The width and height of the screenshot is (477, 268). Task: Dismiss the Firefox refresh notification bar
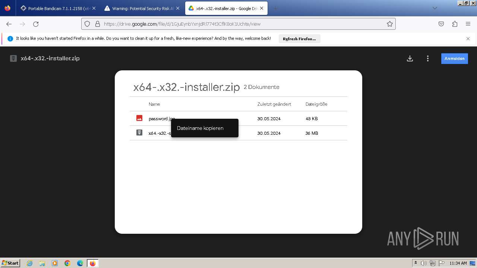tap(468, 39)
